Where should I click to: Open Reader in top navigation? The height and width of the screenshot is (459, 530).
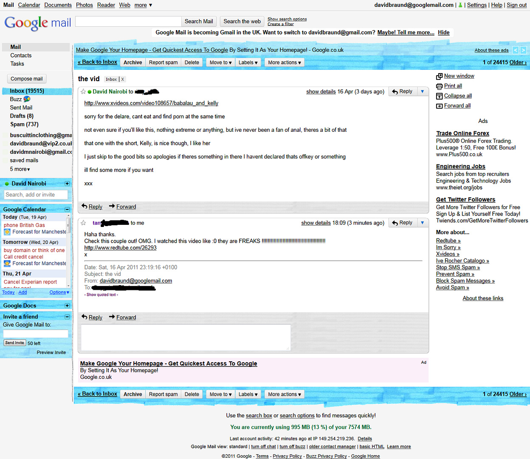click(106, 5)
